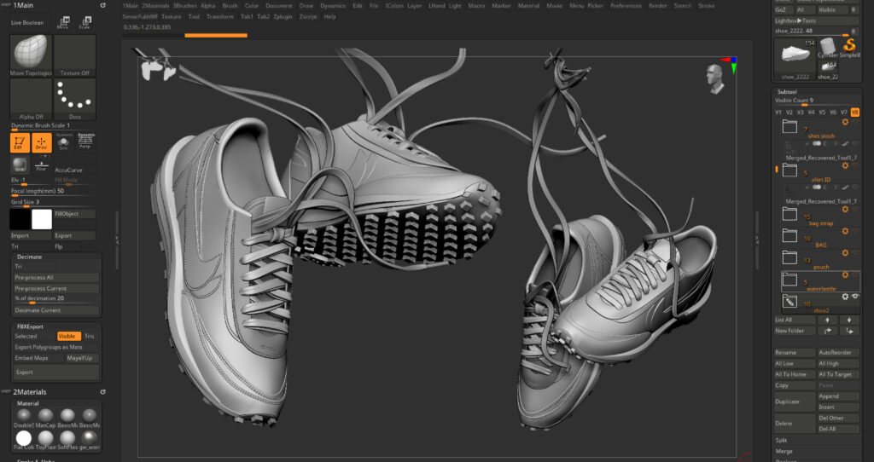Click the Scale gizmo icon
Screen dimensions: 874x462
(84, 22)
